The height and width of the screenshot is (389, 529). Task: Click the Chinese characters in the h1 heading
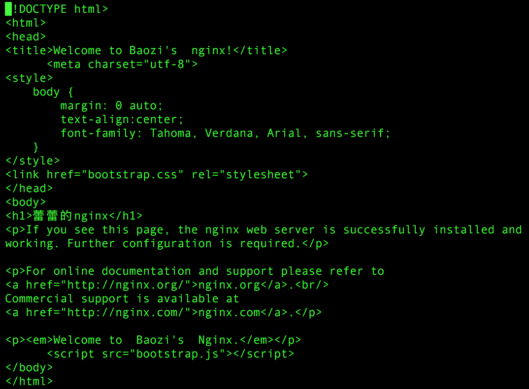[x=53, y=216]
